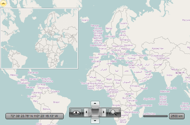Image resolution: width=190 pixels, height=125 pixels.
Task: Click the Maldives label
Action: [165, 91]
